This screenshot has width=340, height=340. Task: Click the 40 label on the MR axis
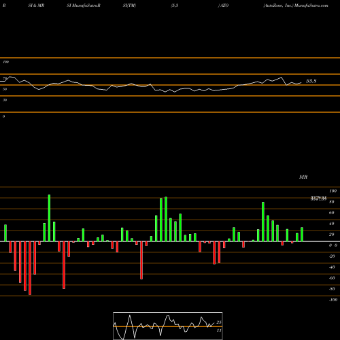(332, 224)
